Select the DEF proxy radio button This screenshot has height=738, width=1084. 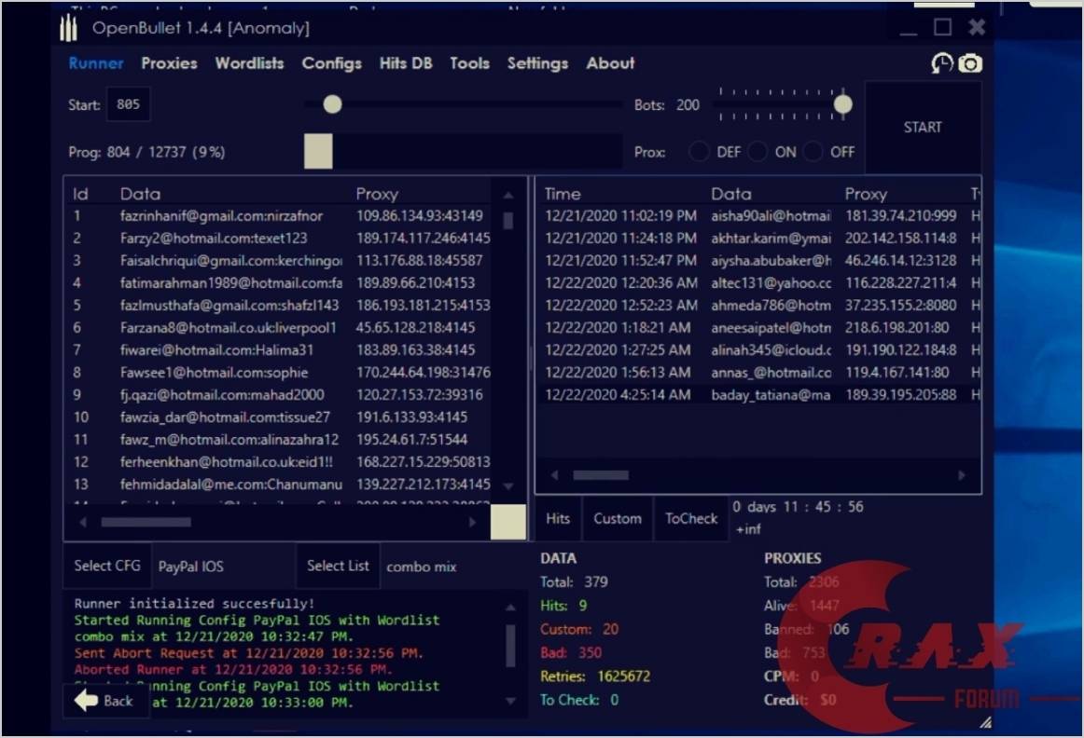point(699,151)
